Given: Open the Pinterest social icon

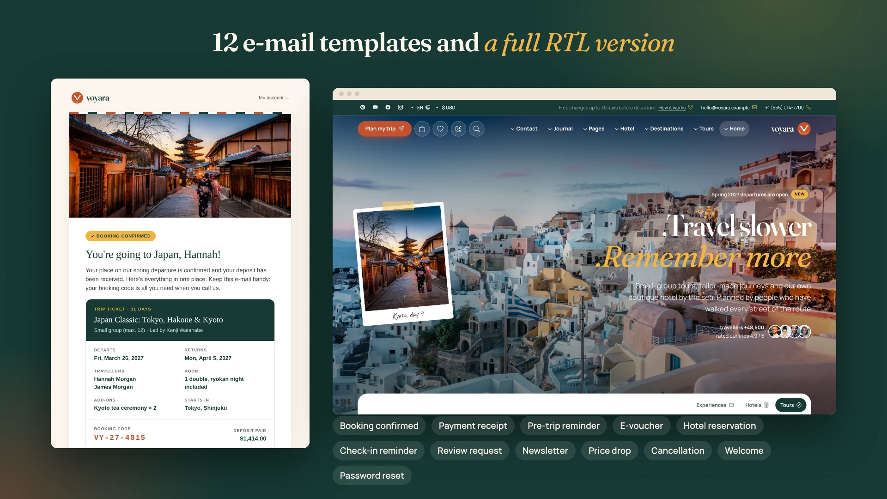Looking at the screenshot, I should coord(363,107).
